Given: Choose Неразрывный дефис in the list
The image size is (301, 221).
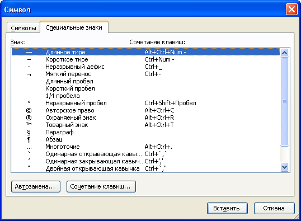Looking at the screenshot, I should coord(145,67).
